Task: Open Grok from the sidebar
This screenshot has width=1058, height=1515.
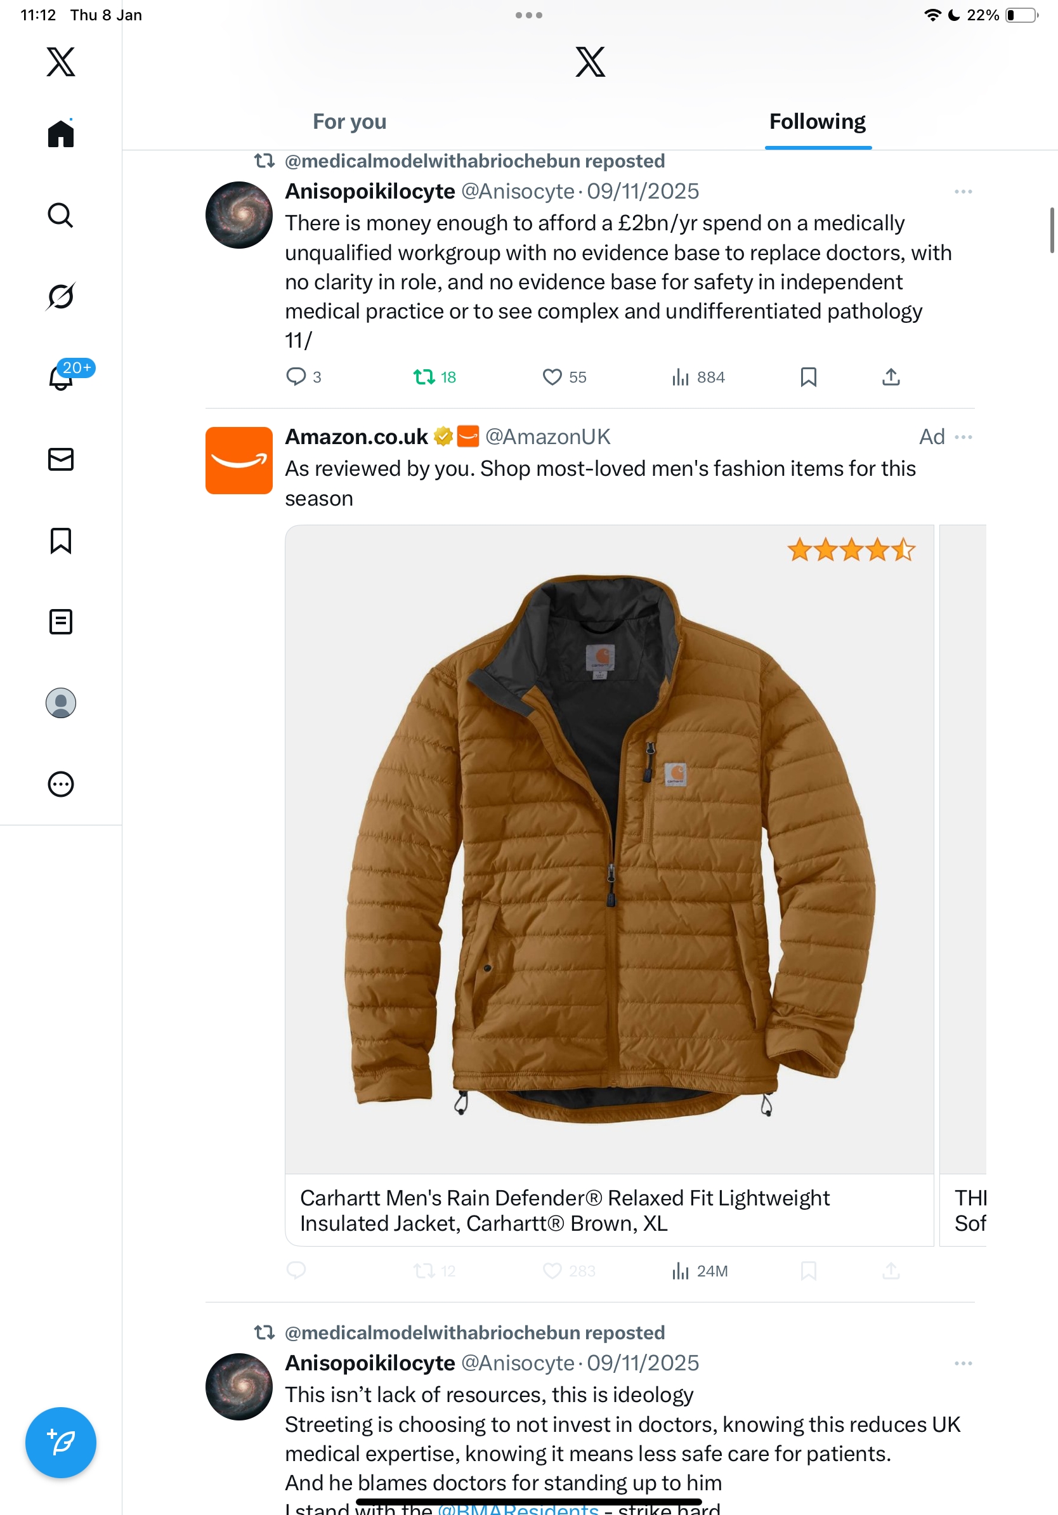Action: coord(61,296)
